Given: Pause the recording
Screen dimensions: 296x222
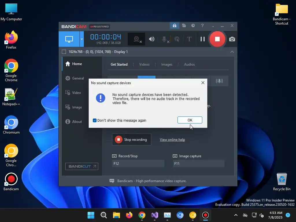Looking at the screenshot, I should click(203, 39).
